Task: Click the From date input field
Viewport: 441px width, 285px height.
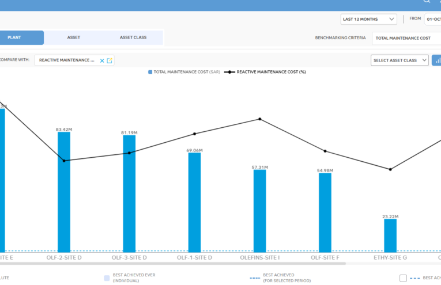Action: [x=432, y=20]
